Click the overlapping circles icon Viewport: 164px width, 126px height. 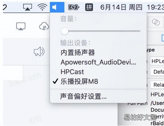pyautogui.click(x=156, y=22)
